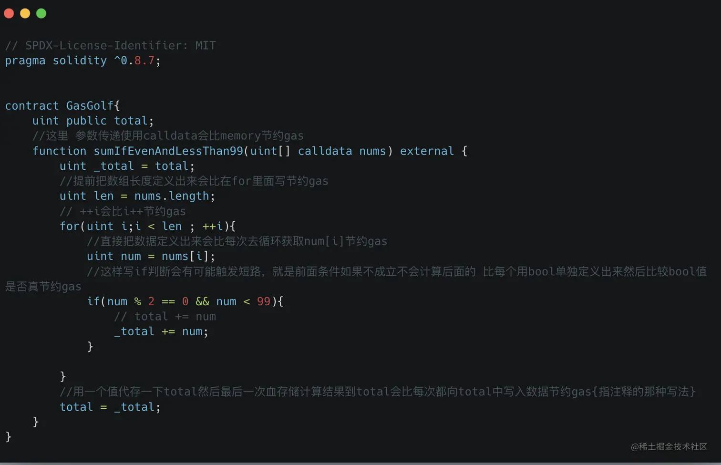721x465 pixels.
Task: Click the '&&' operator in the if condition
Action: click(202, 301)
